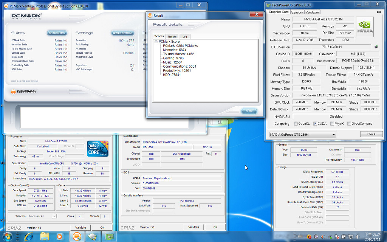The height and width of the screenshot is (242, 387).
Task: Click the PCMark Vantage title bar icon
Action: [x=6, y=6]
